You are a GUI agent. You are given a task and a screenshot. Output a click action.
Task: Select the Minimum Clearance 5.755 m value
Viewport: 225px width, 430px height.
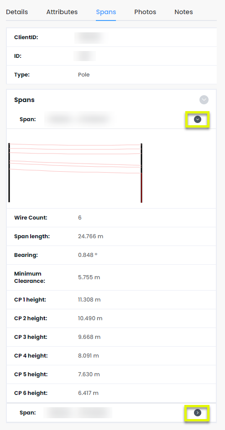coord(89,277)
